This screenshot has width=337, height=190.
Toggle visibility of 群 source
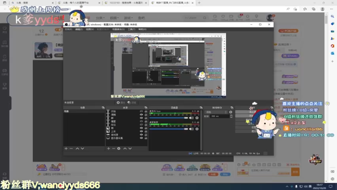click(141, 118)
